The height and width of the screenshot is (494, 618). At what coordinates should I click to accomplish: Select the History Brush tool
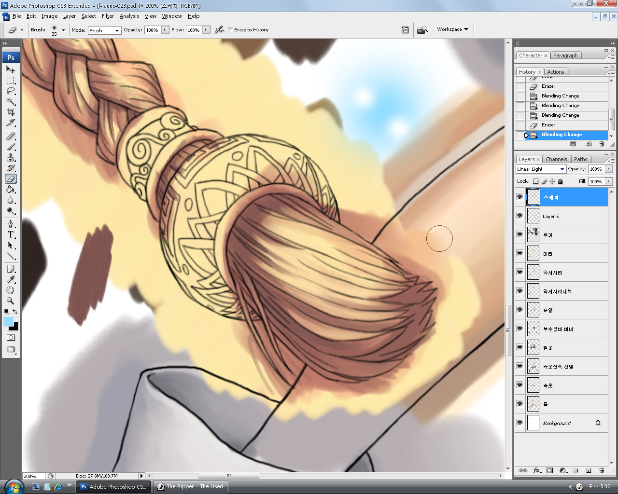11,168
